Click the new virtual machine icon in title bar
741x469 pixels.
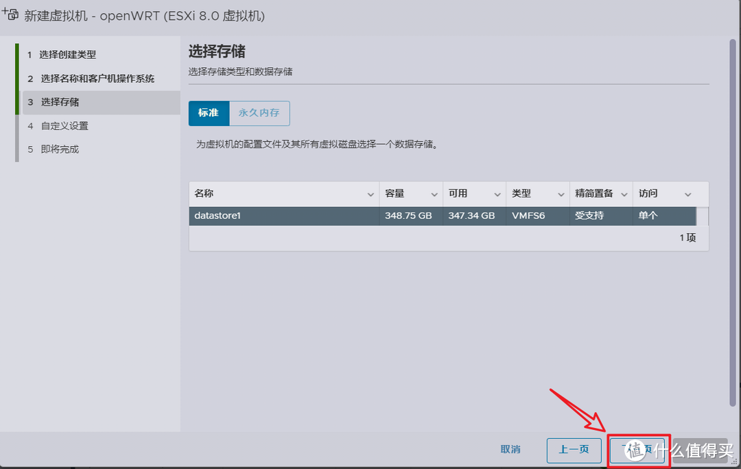point(10,14)
